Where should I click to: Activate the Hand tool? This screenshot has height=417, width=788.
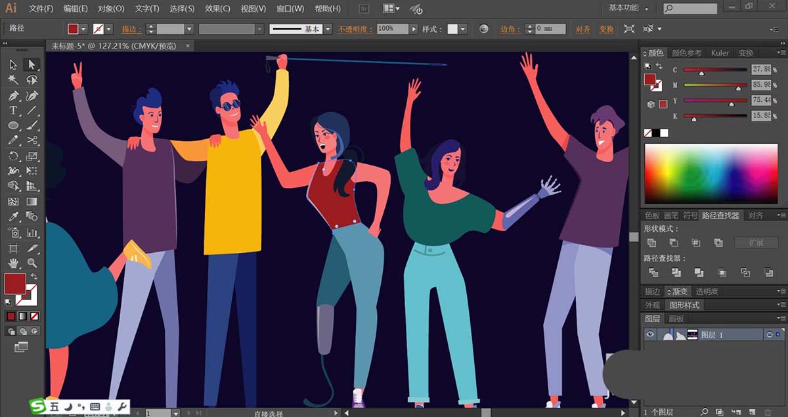click(x=13, y=263)
